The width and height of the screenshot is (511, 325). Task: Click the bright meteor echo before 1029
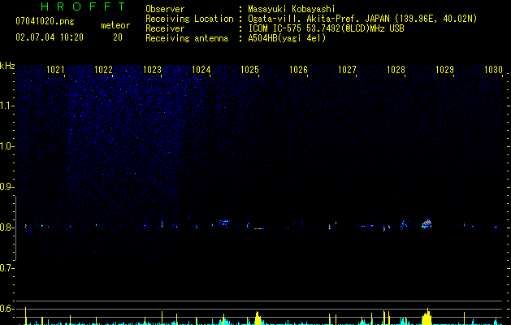pos(427,223)
